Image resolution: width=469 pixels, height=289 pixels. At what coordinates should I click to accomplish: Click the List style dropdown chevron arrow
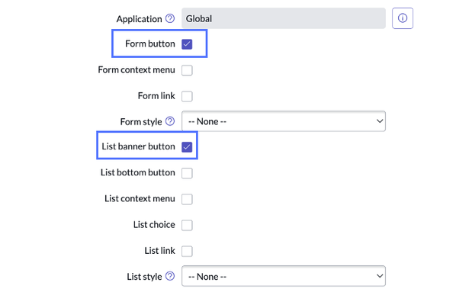tap(380, 276)
